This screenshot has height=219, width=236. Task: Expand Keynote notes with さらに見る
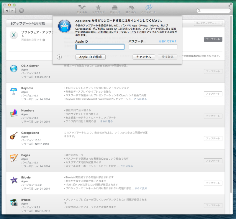[x=140, y=99]
